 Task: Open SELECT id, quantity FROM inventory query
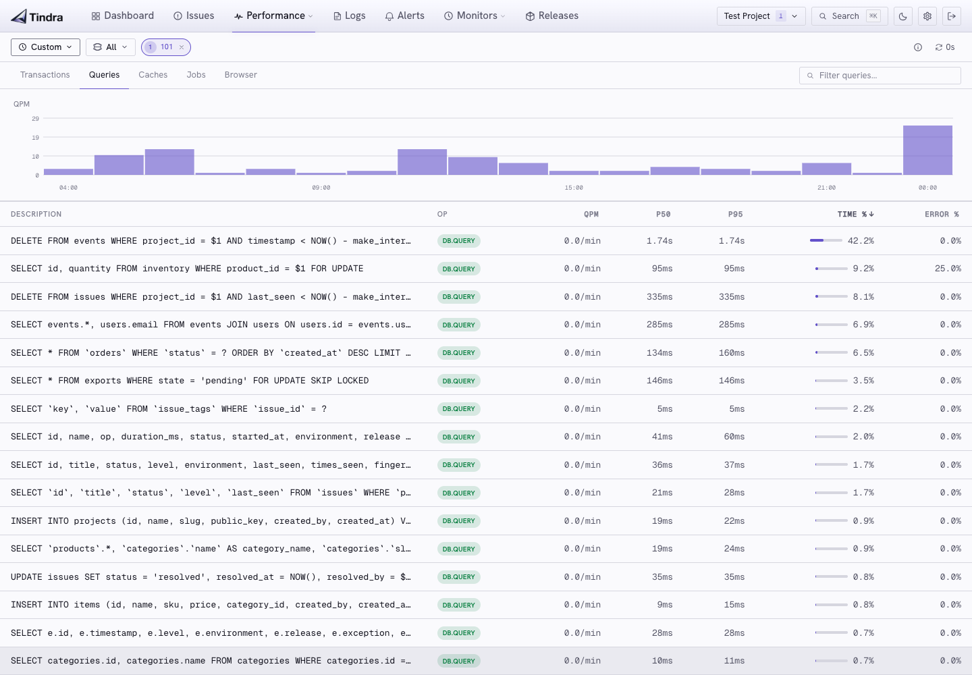point(486,269)
